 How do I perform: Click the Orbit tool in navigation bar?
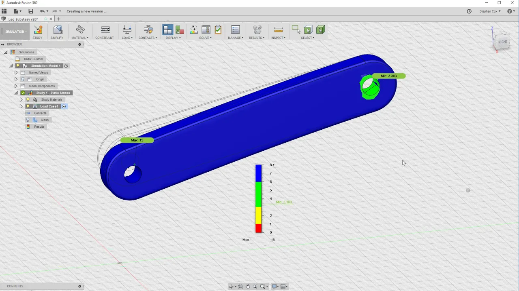coord(232,287)
